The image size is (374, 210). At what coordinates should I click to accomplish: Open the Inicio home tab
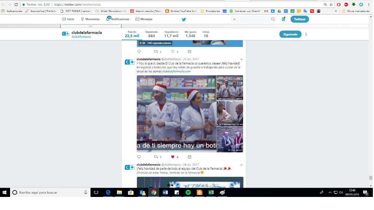pyautogui.click(x=68, y=19)
